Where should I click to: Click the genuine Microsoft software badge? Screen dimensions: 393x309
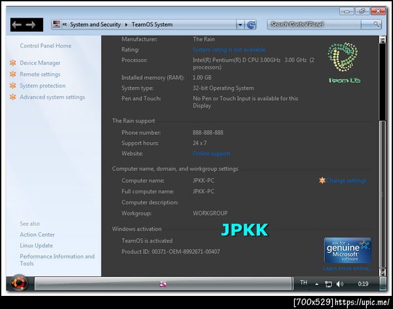point(347,250)
